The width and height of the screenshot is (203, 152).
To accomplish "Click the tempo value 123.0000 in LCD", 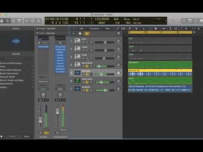I will pos(102,19).
